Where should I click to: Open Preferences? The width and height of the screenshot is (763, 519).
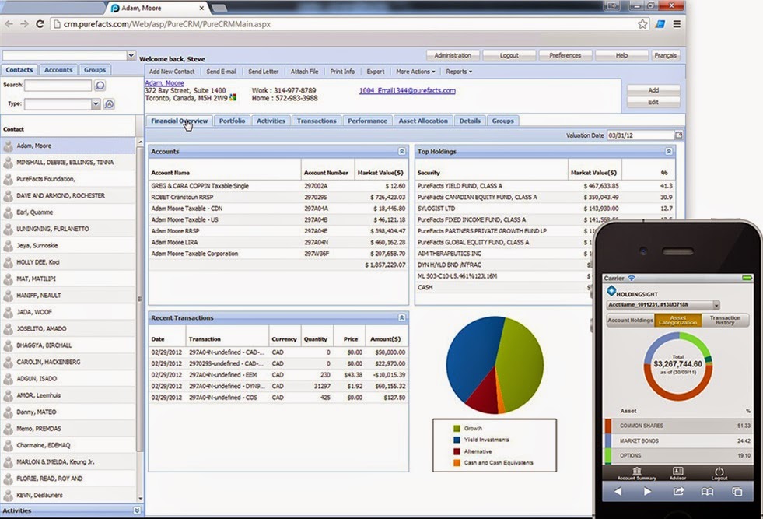[x=565, y=55]
